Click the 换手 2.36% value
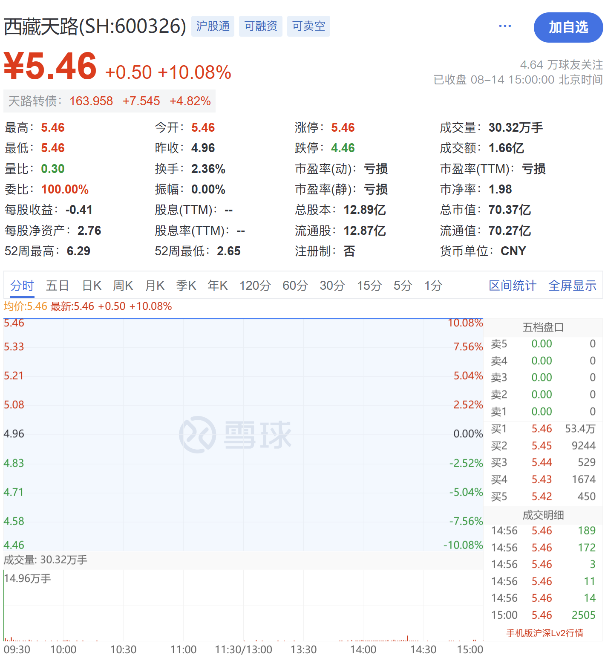This screenshot has width=605, height=655. click(x=208, y=169)
